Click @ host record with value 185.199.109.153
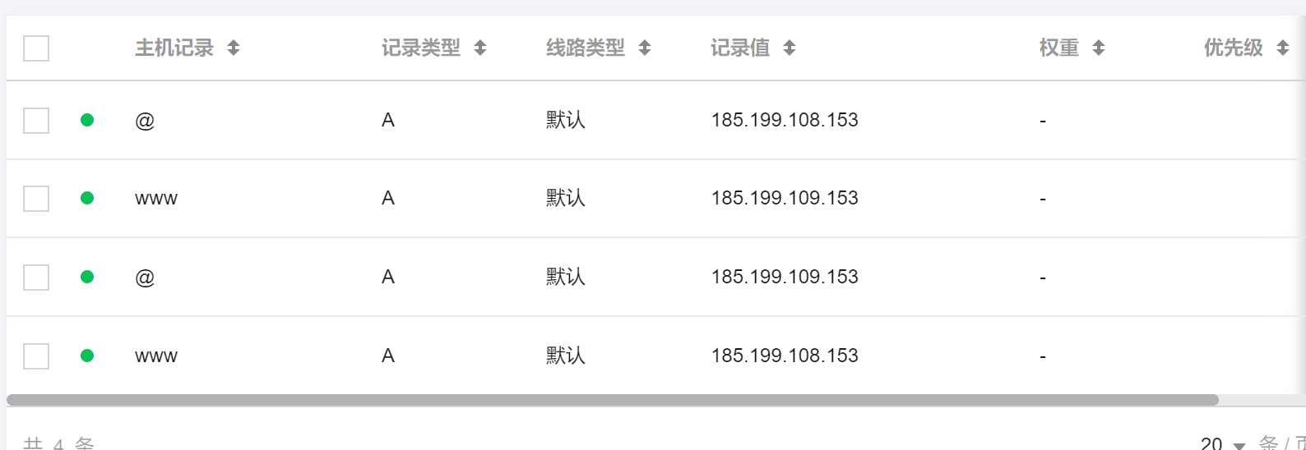The image size is (1306, 450). pos(145,278)
